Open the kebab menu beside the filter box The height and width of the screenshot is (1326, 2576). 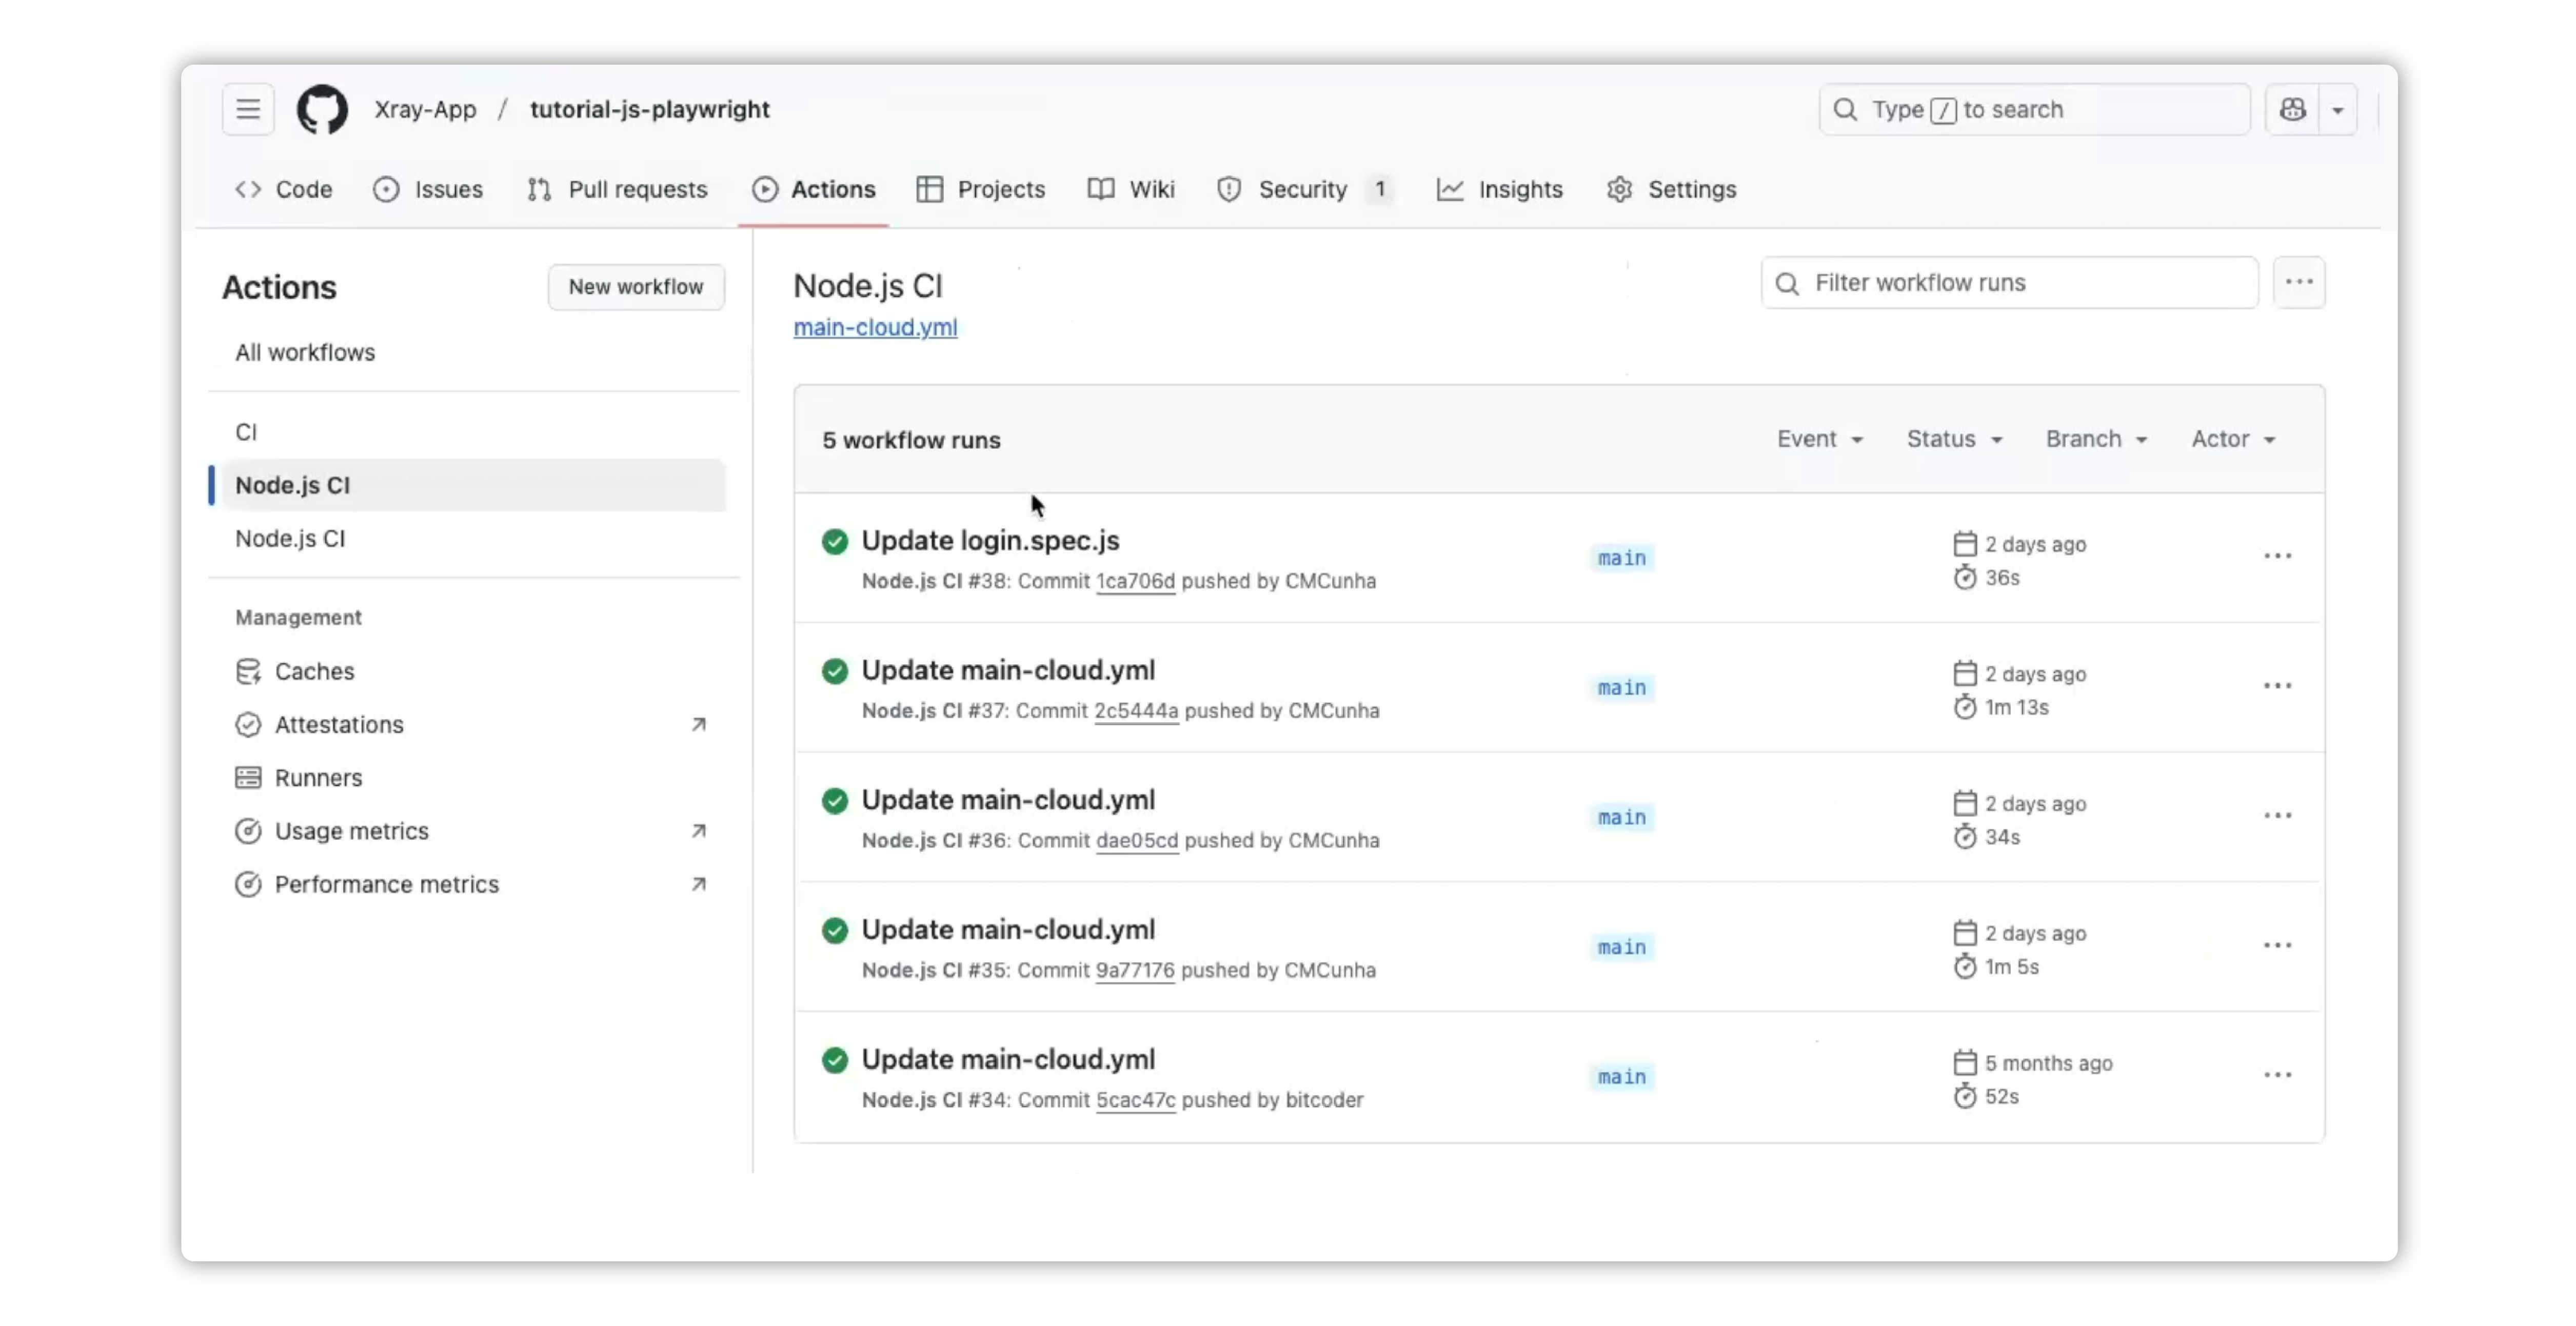(2299, 283)
